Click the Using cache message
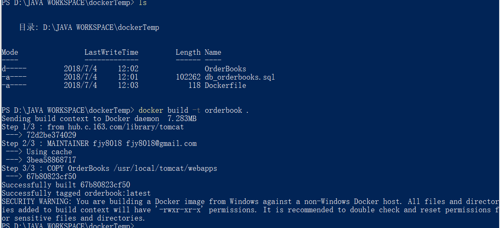The height and width of the screenshot is (228, 500). 49,152
